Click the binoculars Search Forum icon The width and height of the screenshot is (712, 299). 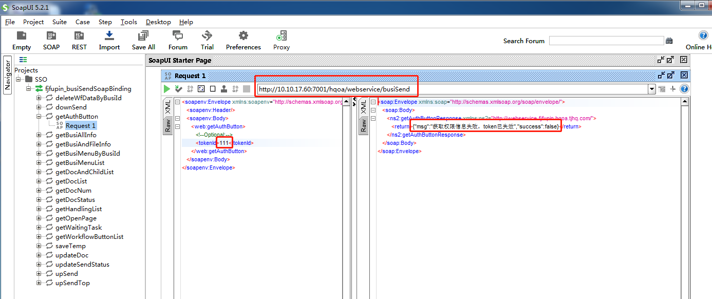[x=669, y=41]
